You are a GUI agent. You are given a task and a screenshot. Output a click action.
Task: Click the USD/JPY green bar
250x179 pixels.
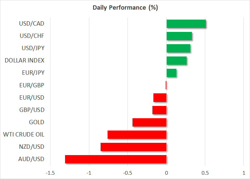click(178, 48)
